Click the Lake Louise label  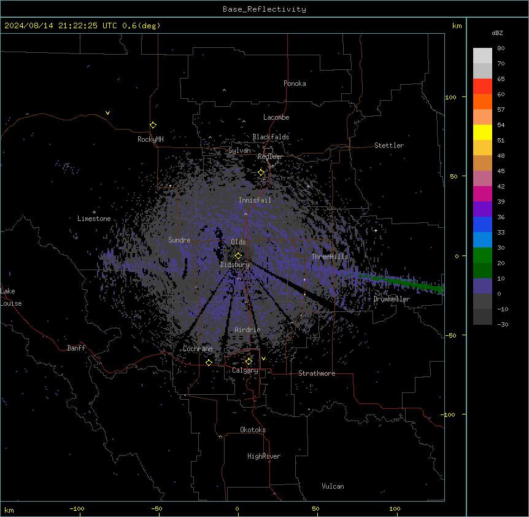coord(11,297)
